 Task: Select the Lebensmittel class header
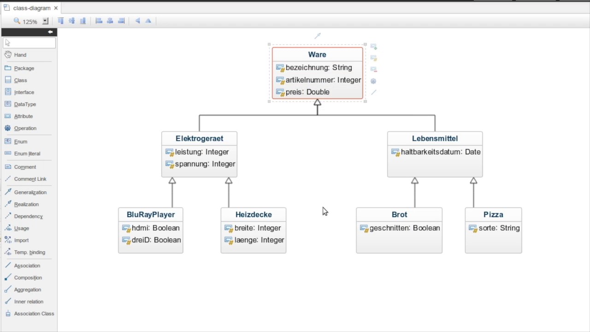click(x=435, y=138)
